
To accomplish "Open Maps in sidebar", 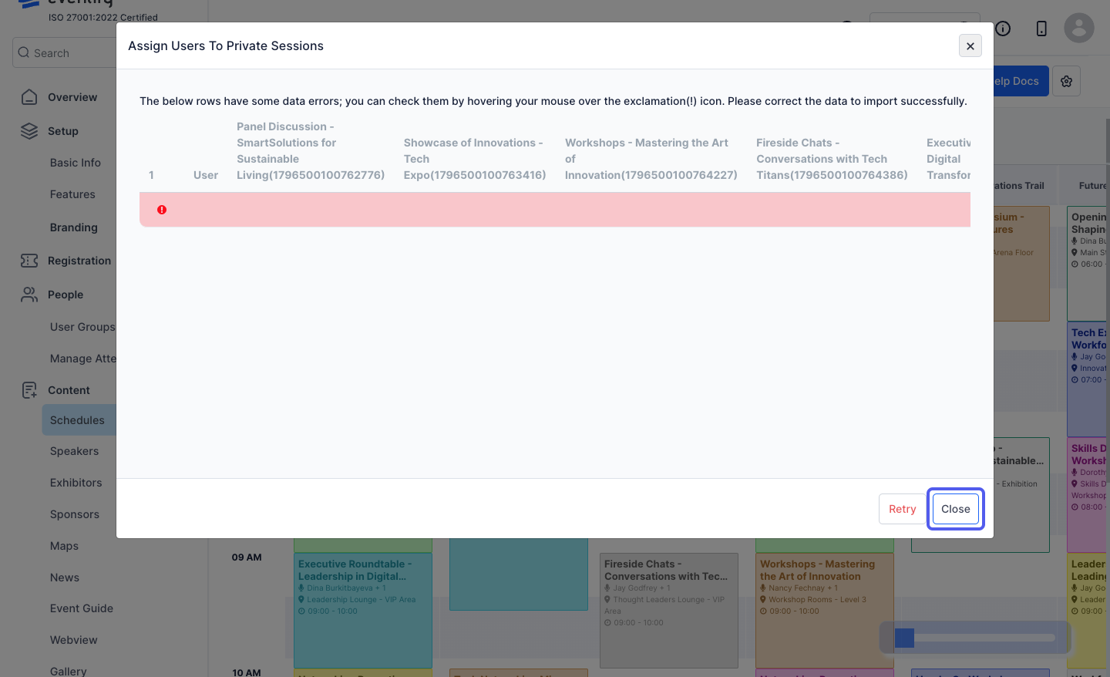I will (x=65, y=546).
